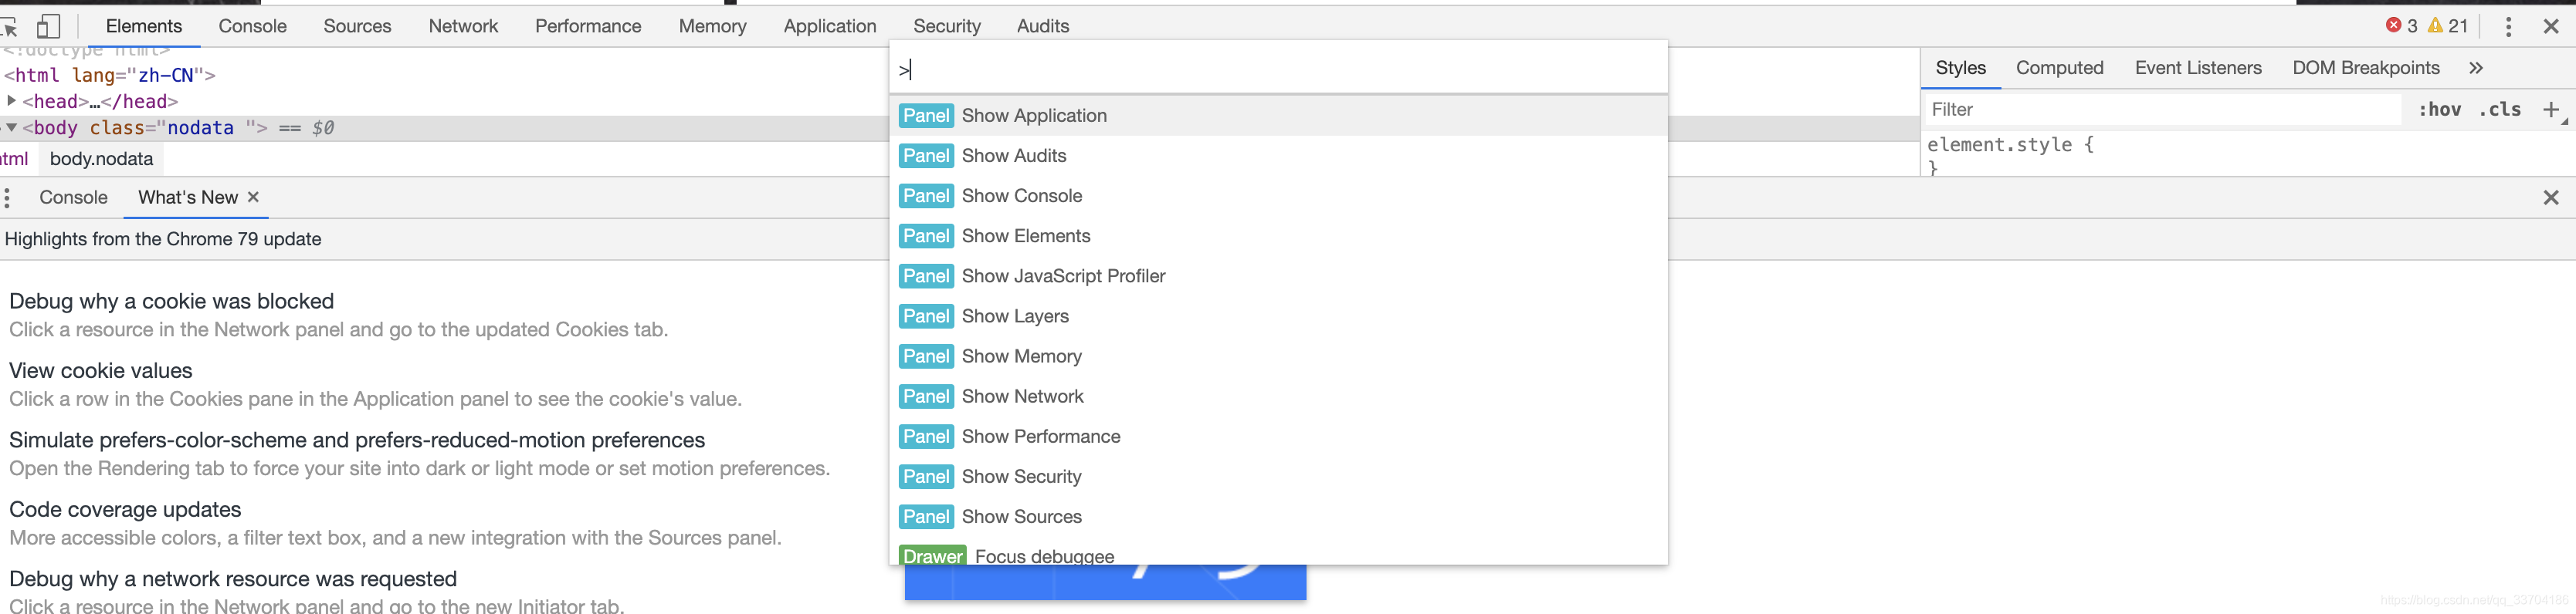Collapse the body element node
This screenshot has height=614, width=2576.
coord(11,128)
